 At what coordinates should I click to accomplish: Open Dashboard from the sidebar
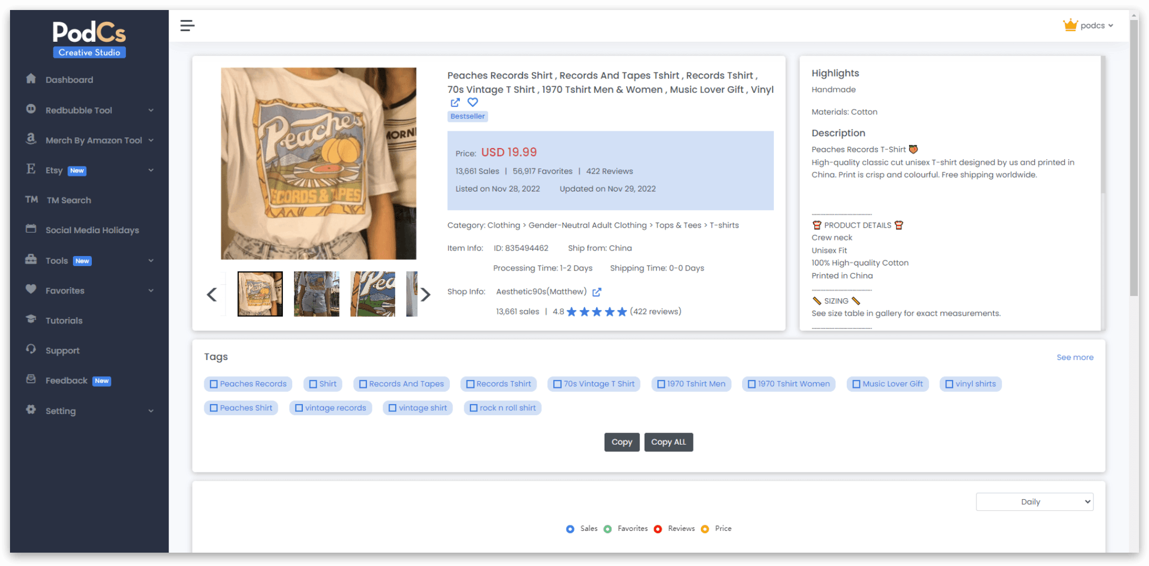(x=69, y=80)
